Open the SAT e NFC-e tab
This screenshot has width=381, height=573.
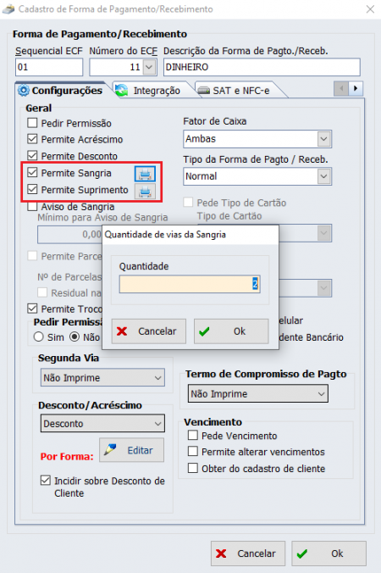(239, 90)
